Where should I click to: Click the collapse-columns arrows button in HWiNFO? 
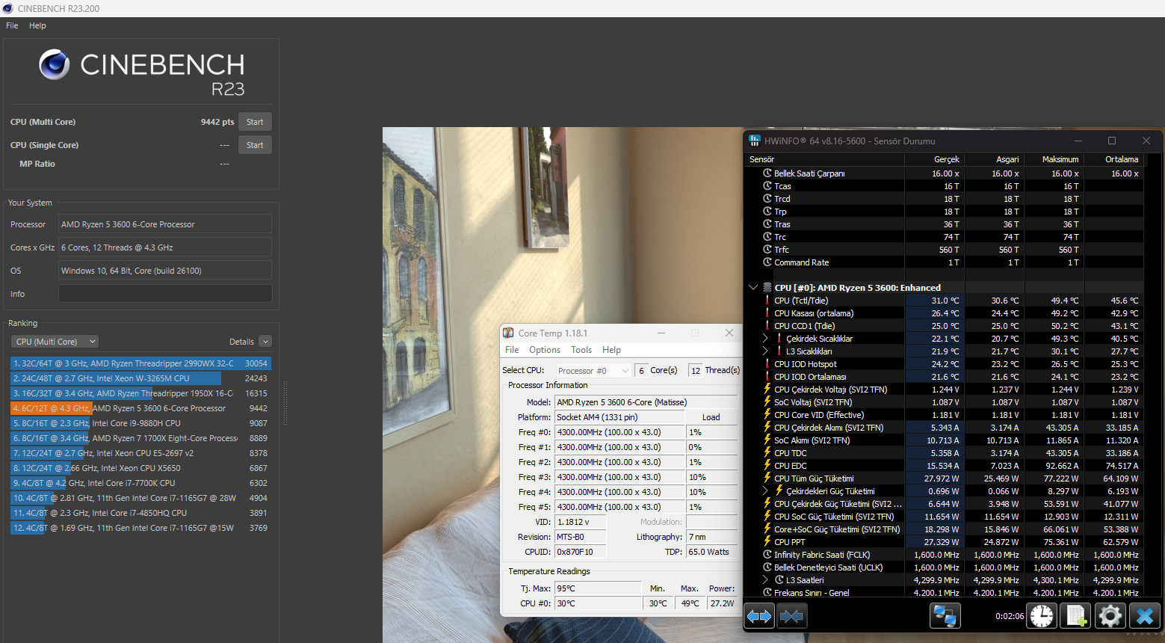pos(792,616)
